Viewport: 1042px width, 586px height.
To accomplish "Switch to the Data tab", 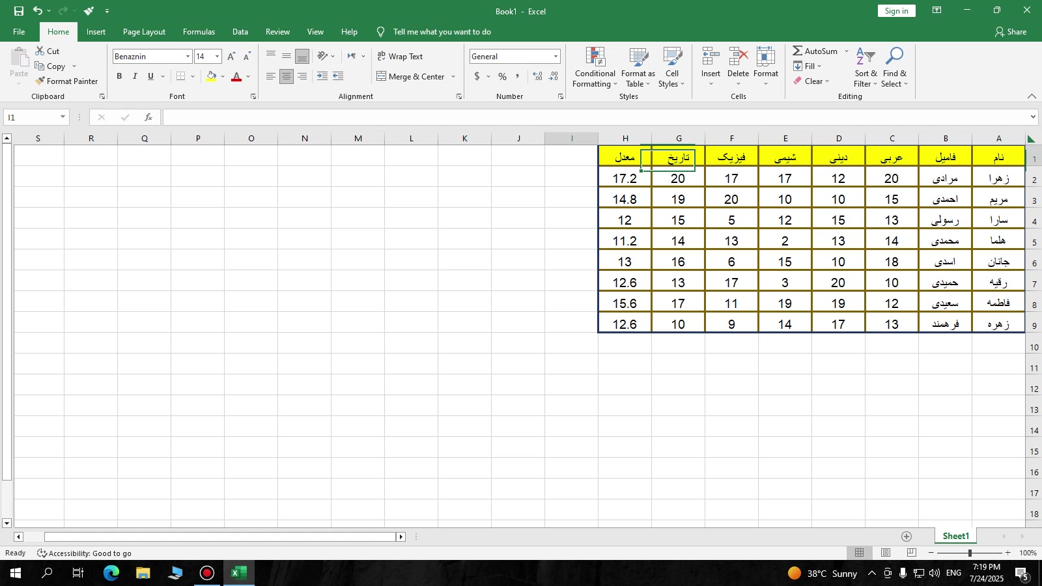I will click(240, 32).
